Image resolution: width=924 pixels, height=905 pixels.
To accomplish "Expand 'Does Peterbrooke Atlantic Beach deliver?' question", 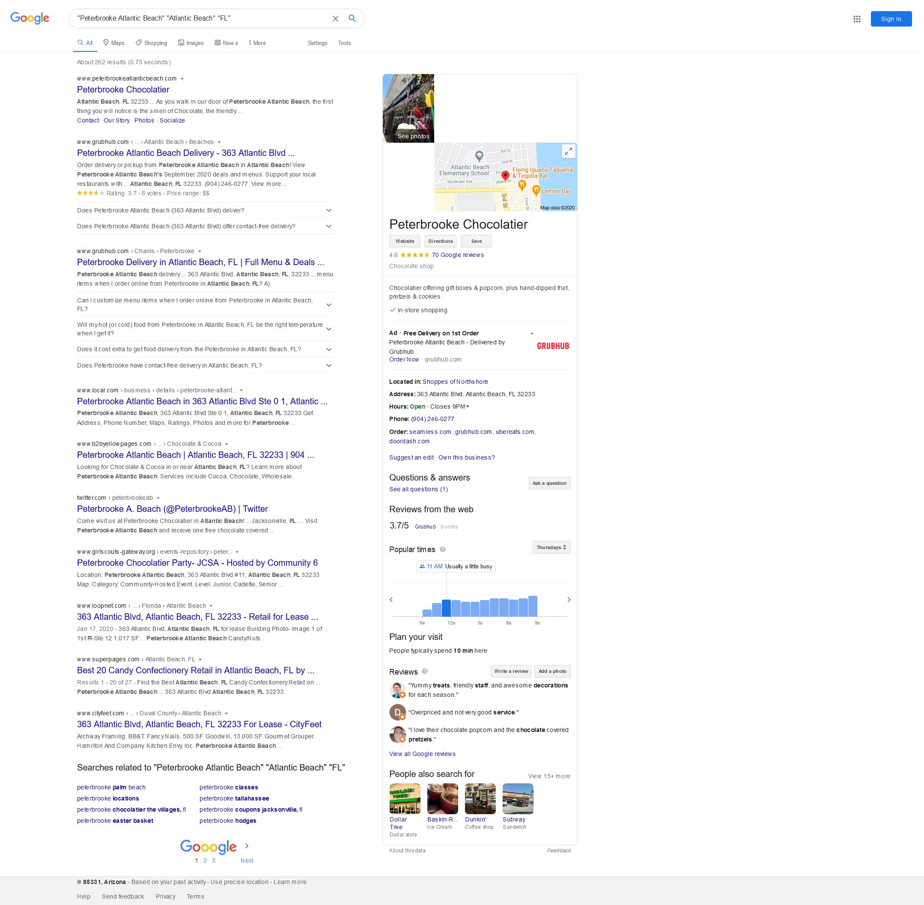I will [x=329, y=210].
